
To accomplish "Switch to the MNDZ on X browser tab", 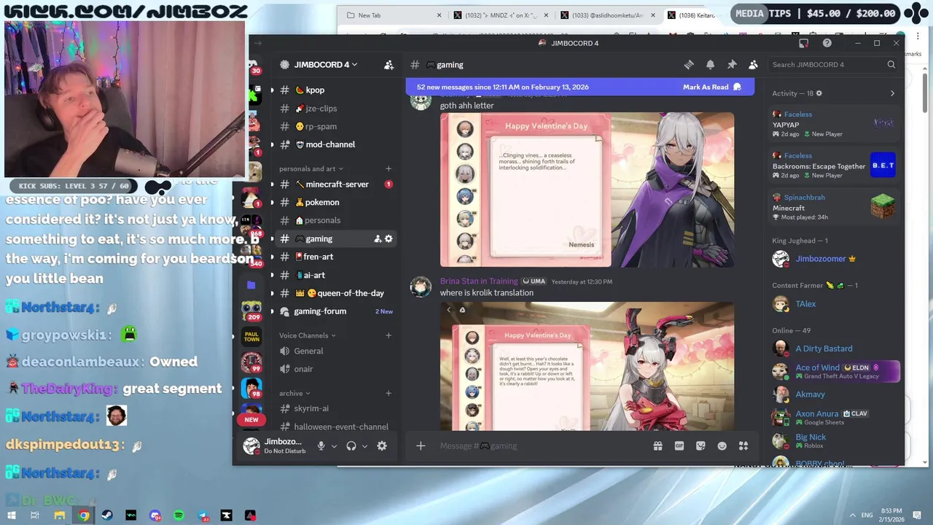I will tap(501, 15).
